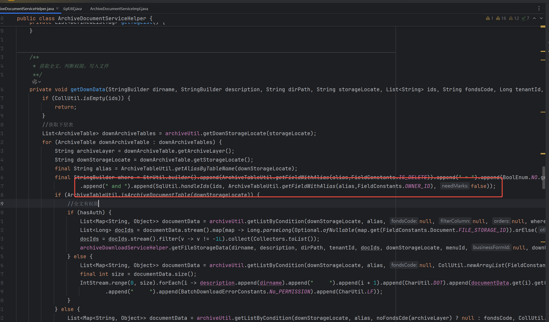Switch to the ArchiveDocumentServiceHelper.java tab
Viewport: 549px width, 322px height.
[27, 9]
